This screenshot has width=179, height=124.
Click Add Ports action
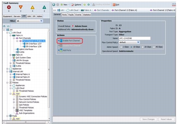(x=65, y=50)
